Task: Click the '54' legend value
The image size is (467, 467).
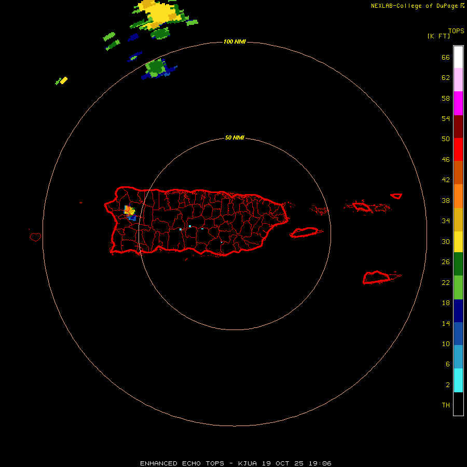Action: coord(446,118)
